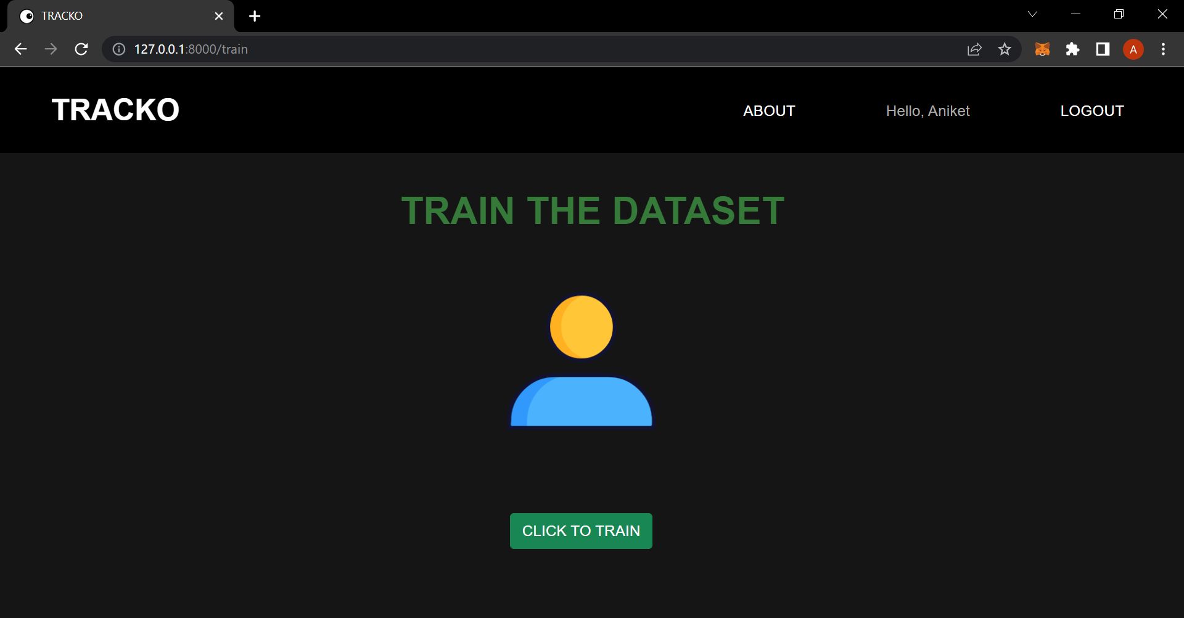Image resolution: width=1184 pixels, height=618 pixels.
Task: View site information via the info icon
Action: pos(118,49)
